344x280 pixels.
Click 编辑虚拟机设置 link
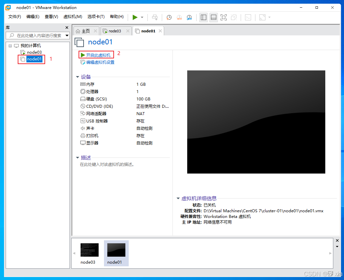point(100,62)
